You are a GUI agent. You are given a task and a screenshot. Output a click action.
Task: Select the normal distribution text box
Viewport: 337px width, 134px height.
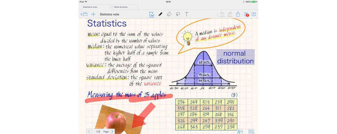(x=235, y=57)
